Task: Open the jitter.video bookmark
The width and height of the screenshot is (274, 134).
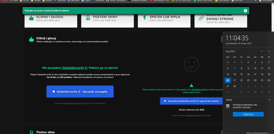Action: (74, 1)
